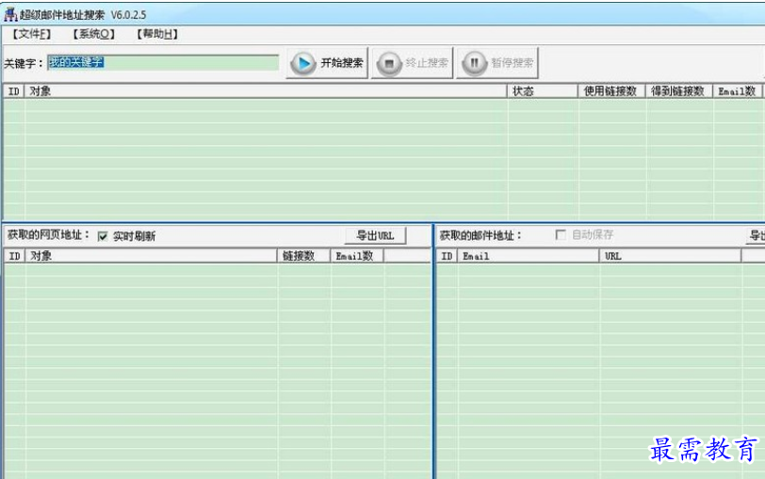Click ID header in the email list
765x479 pixels.
(x=447, y=256)
